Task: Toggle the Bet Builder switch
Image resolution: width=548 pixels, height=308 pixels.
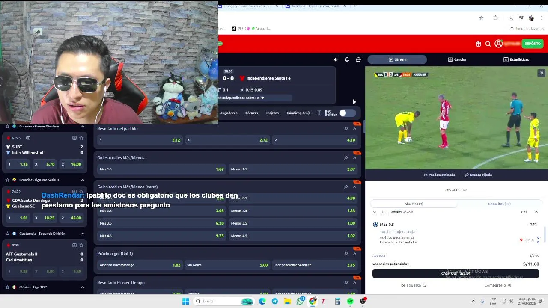Action: point(347,113)
